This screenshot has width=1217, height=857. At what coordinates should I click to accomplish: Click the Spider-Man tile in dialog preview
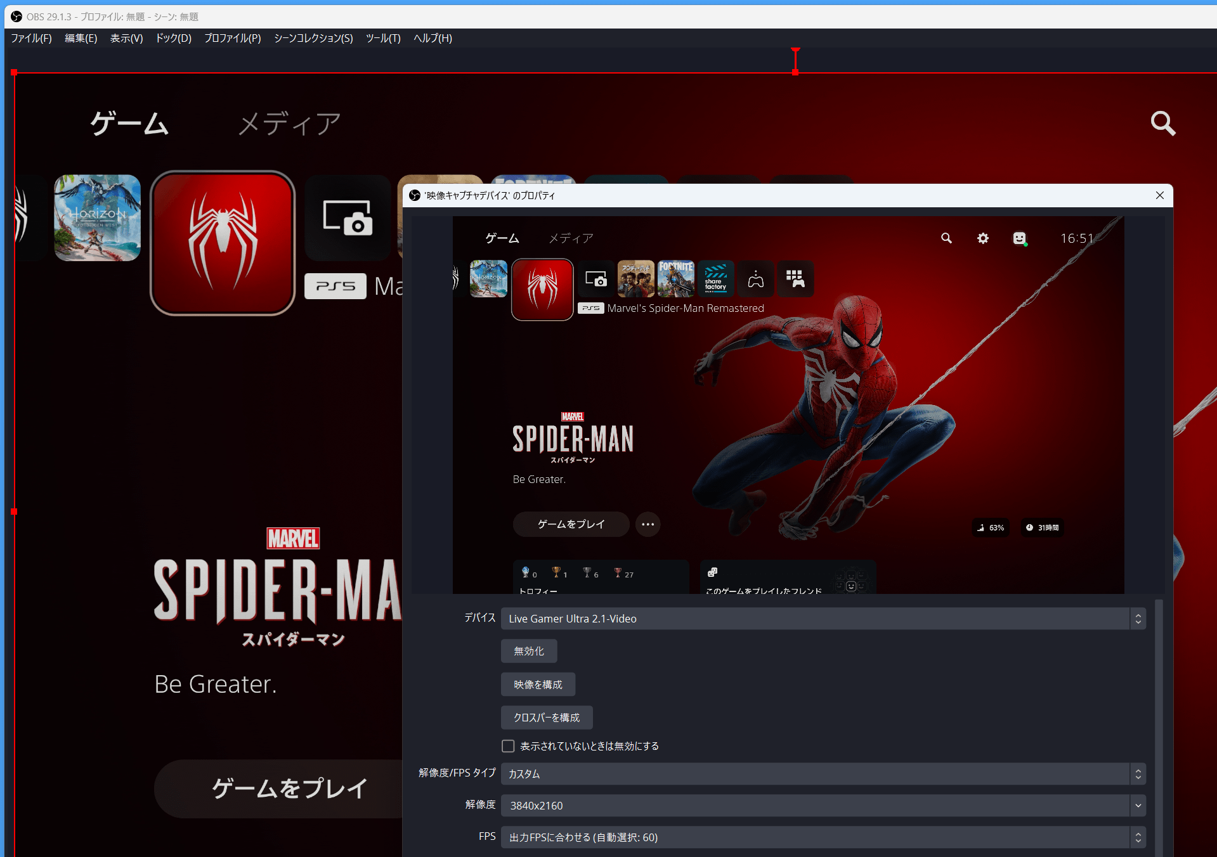tap(542, 290)
